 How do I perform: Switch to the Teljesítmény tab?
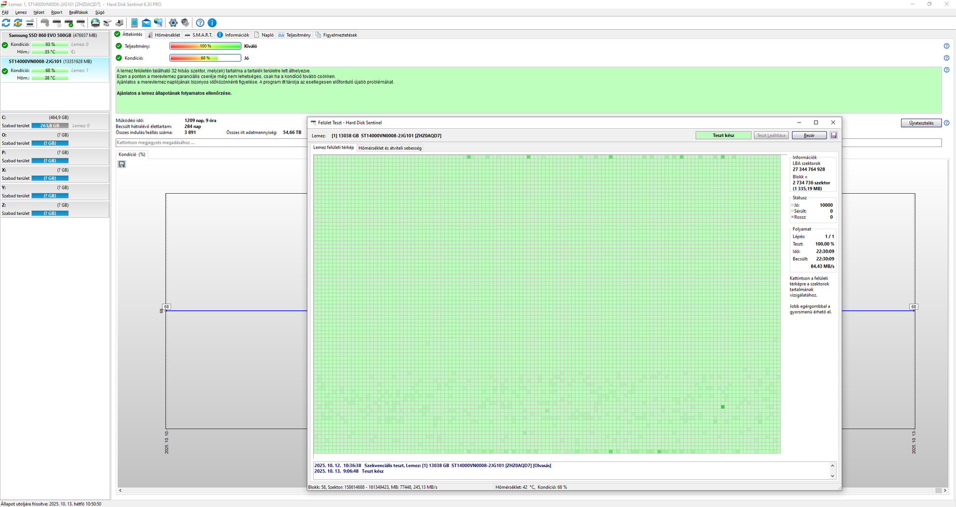pos(294,35)
